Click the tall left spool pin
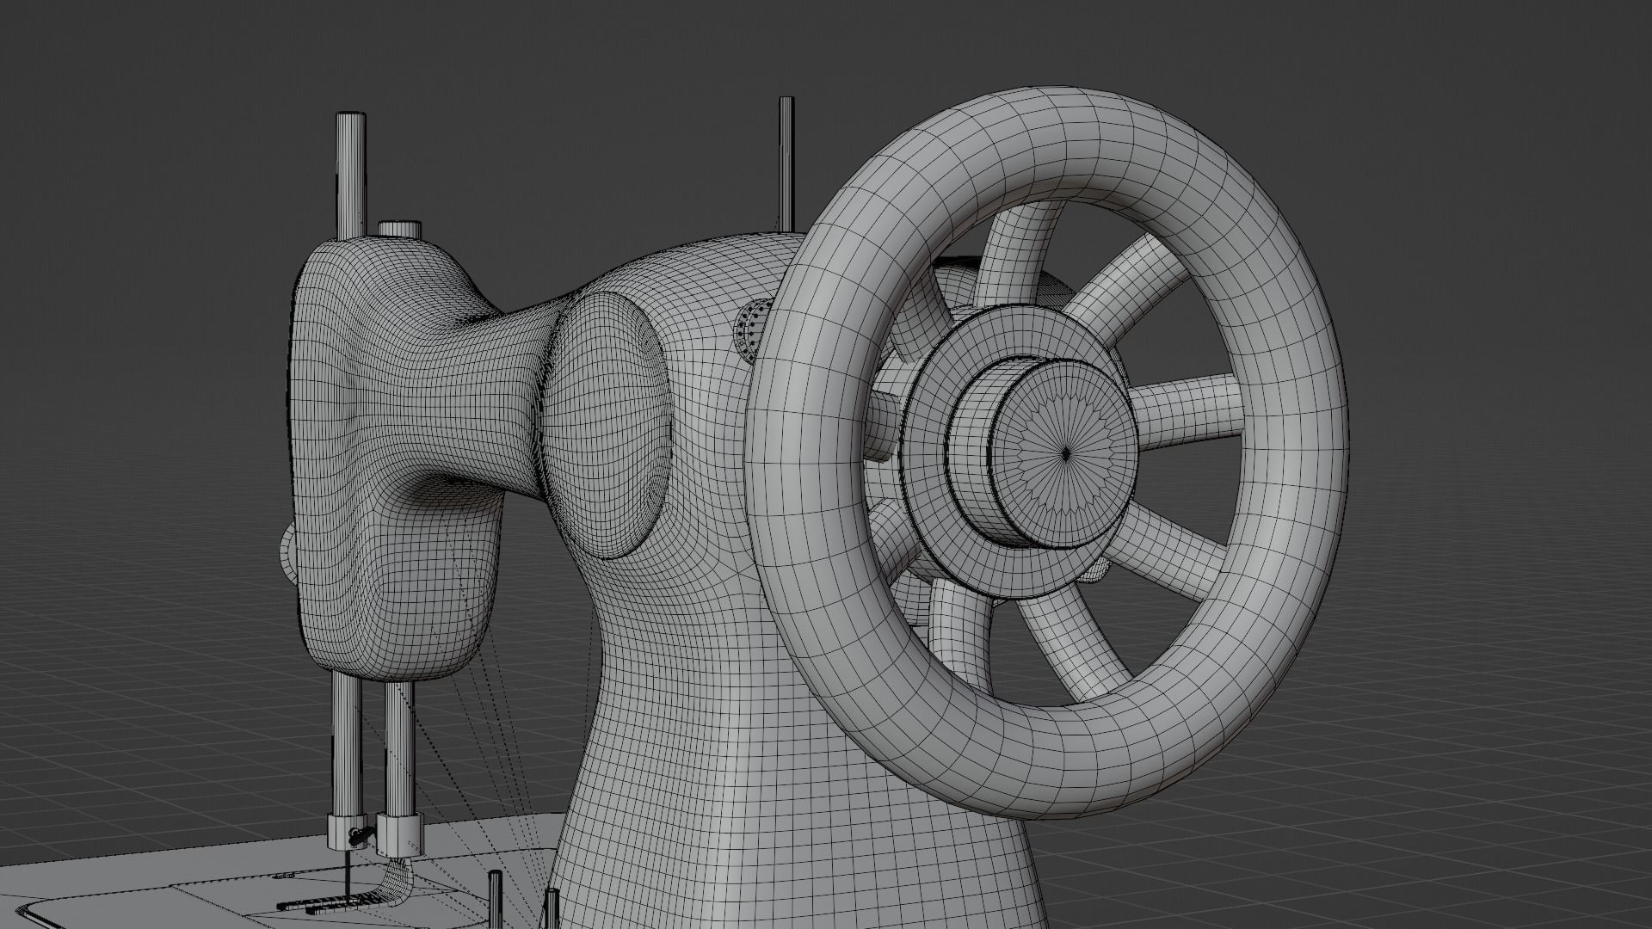The image size is (1652, 929). (350, 176)
